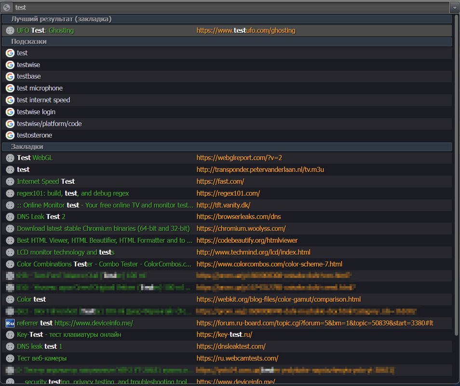Image resolution: width=460 pixels, height=386 pixels.
Task: Open the colorcombos.com color-scheme-7 URL
Action: coord(270,264)
